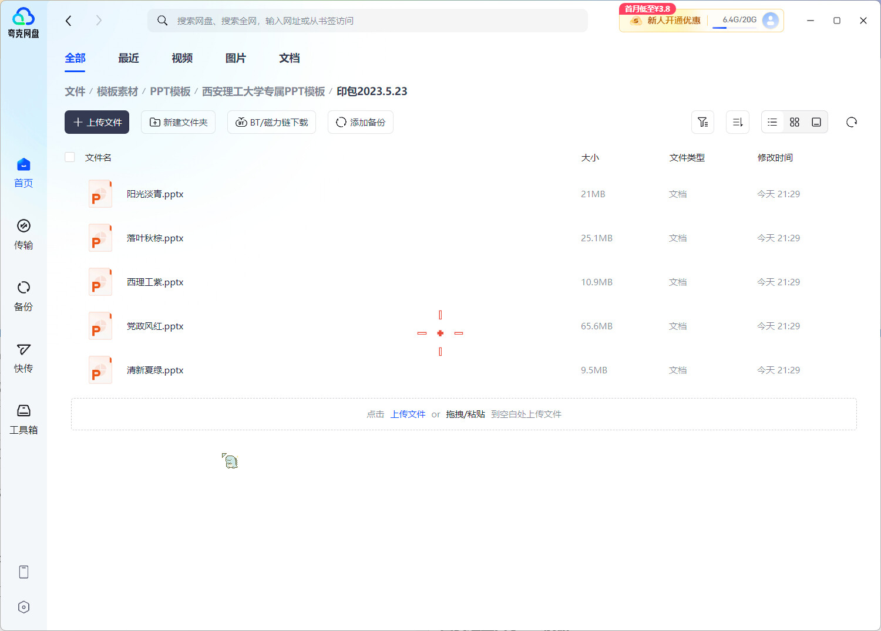This screenshot has height=631, width=881.
Task: Click the 9.5MB size value
Action: [594, 370]
